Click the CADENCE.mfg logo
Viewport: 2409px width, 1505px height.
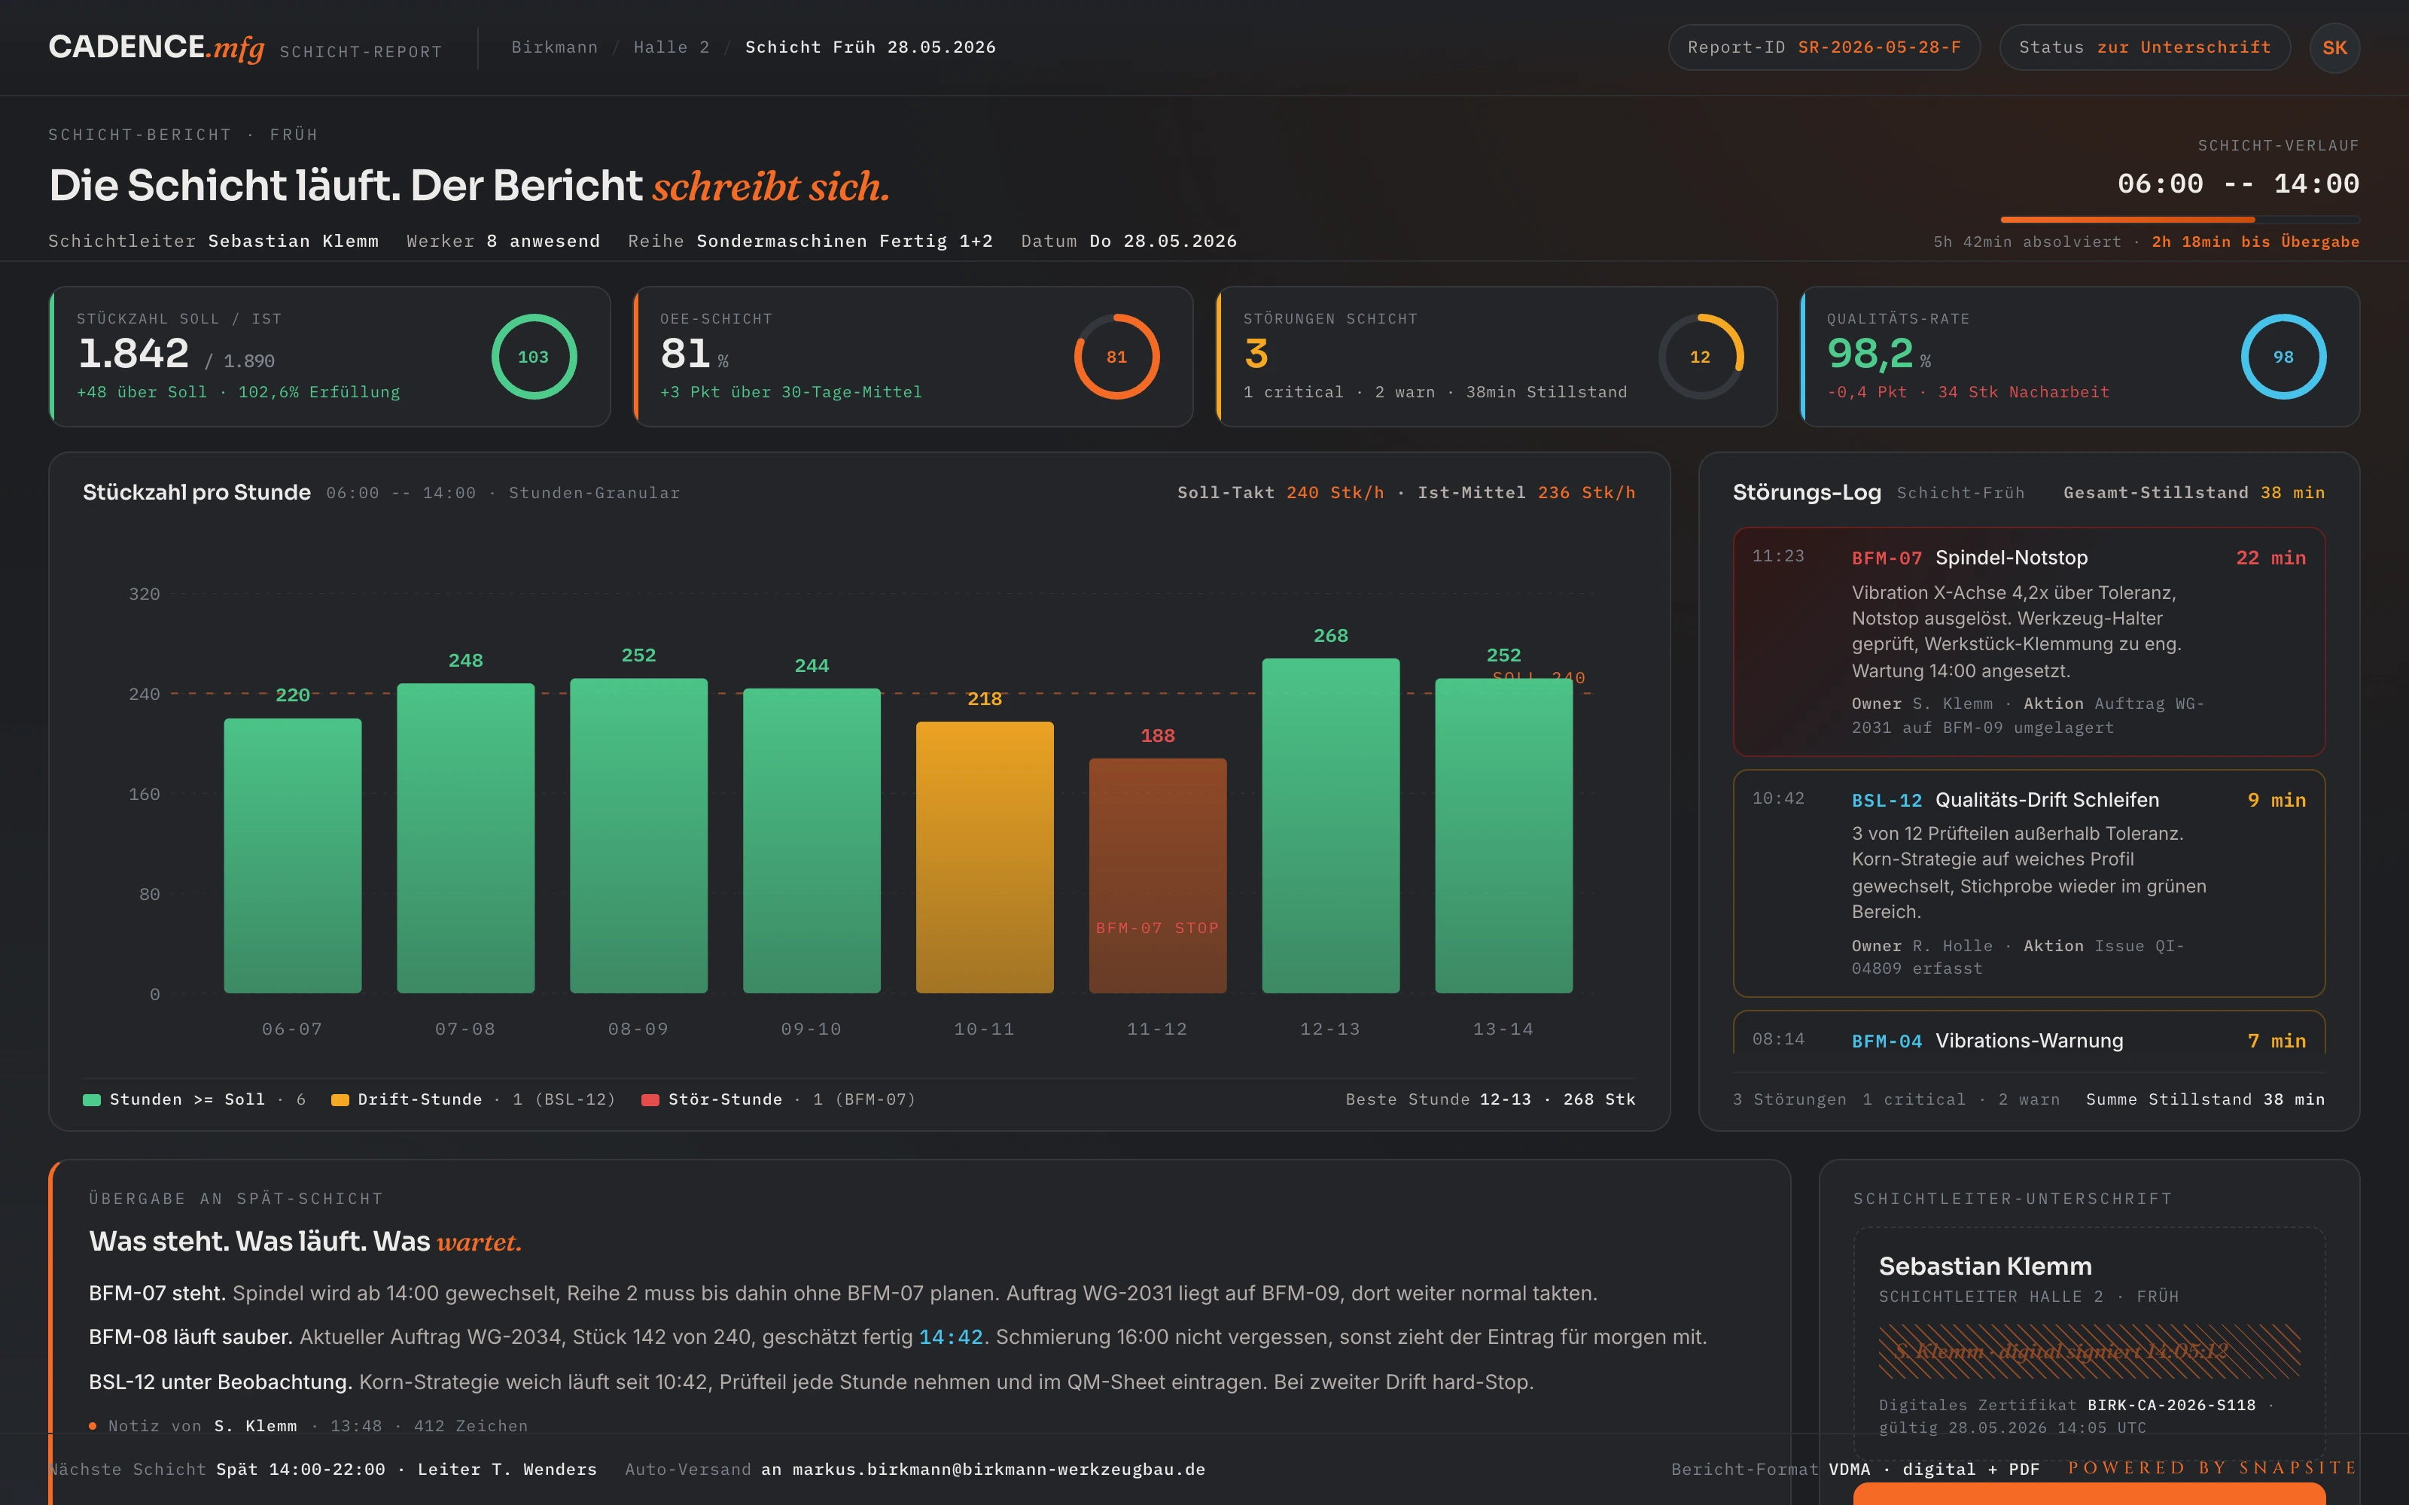(x=157, y=47)
